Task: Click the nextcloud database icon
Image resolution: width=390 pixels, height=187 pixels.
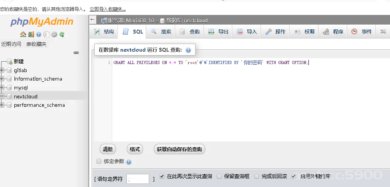Action: pyautogui.click(x=9, y=96)
